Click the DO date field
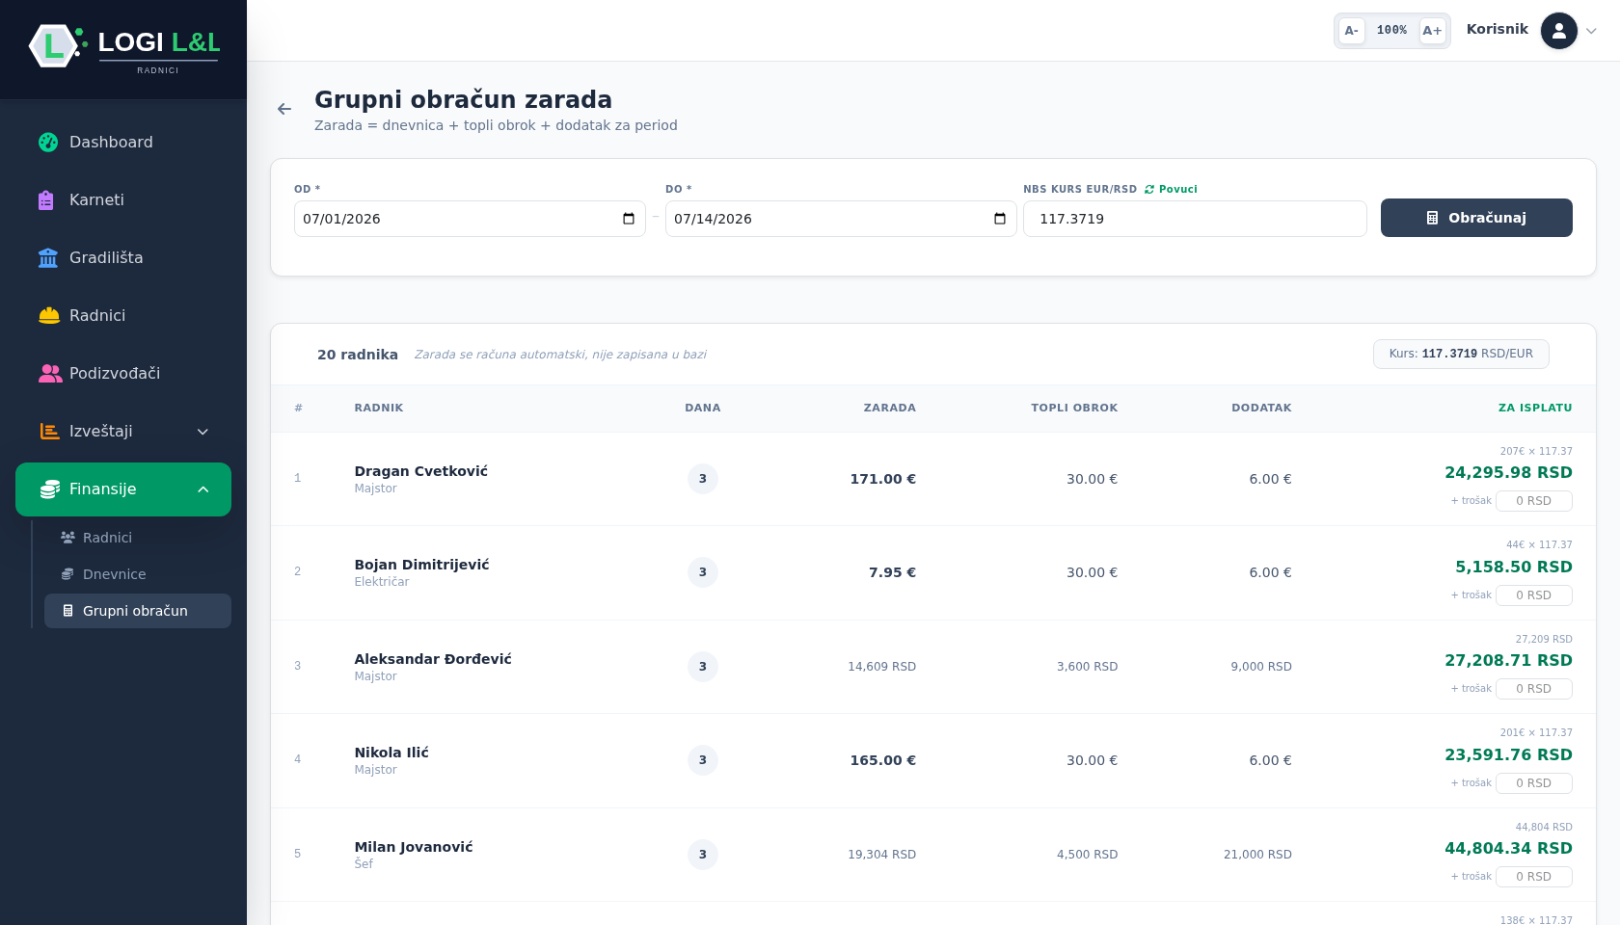Image resolution: width=1620 pixels, height=925 pixels. click(x=841, y=219)
